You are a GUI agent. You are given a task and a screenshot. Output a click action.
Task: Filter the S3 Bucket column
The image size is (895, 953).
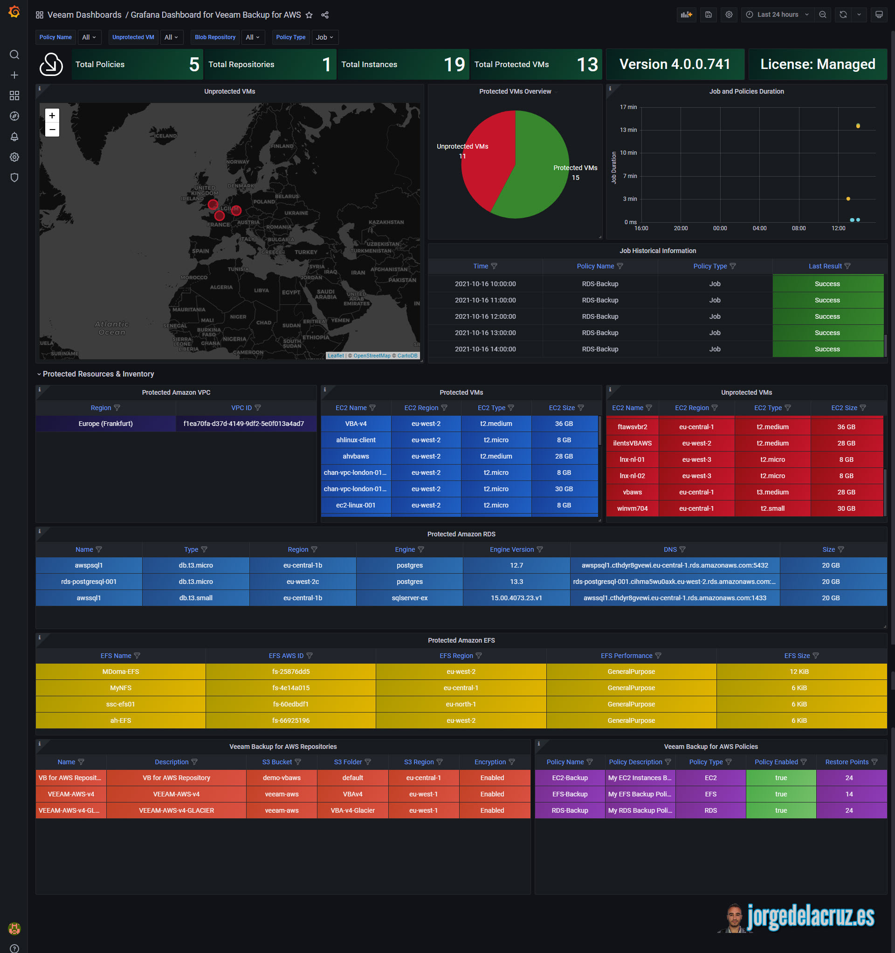298,762
